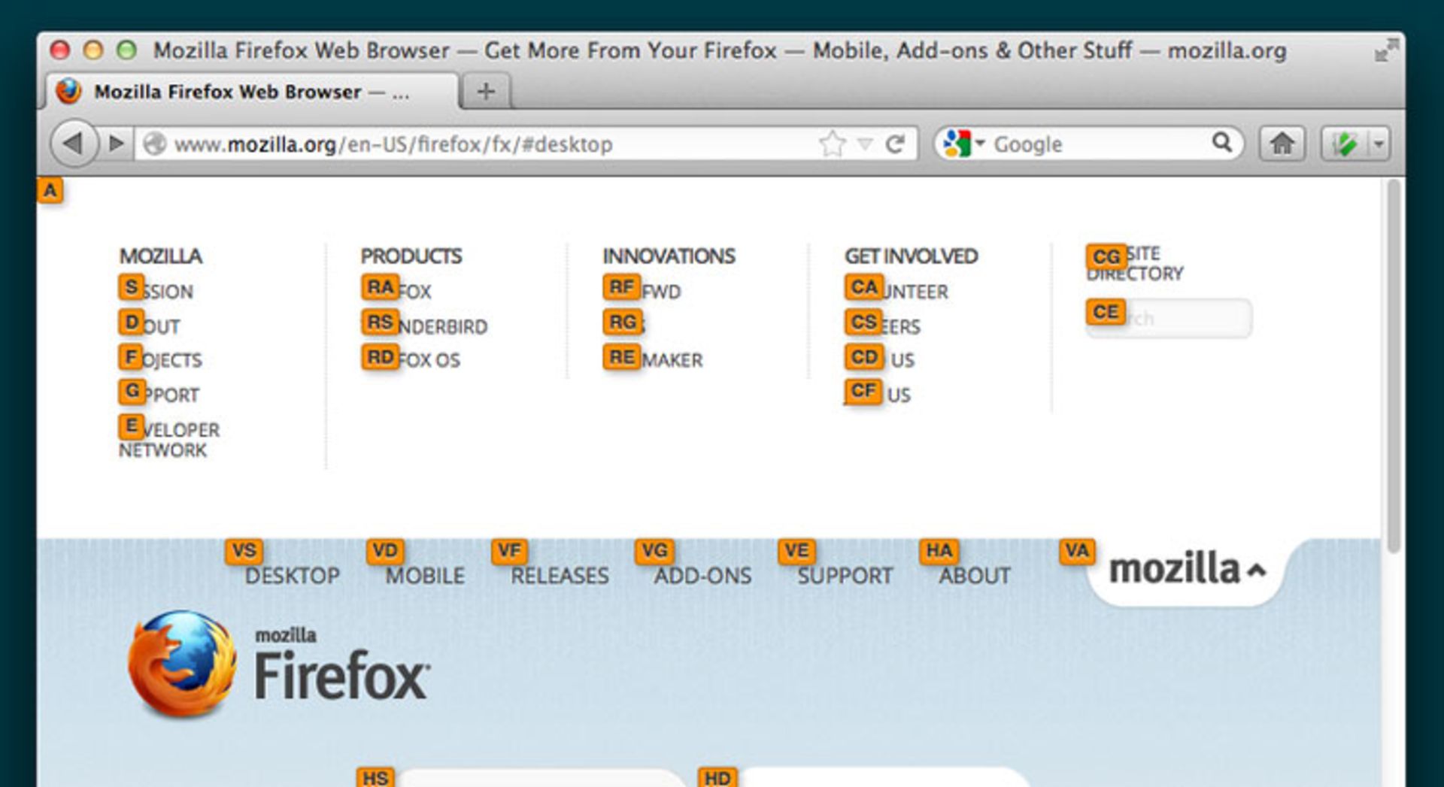
Task: Click the forward navigation arrow
Action: tap(114, 143)
